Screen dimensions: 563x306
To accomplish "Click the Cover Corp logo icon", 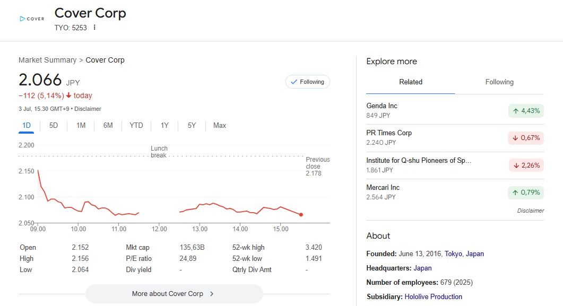I will 32,19.
